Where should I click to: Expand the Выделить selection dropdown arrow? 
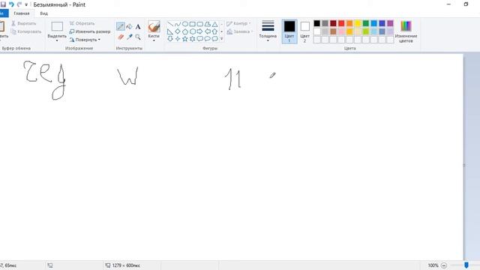(x=57, y=40)
